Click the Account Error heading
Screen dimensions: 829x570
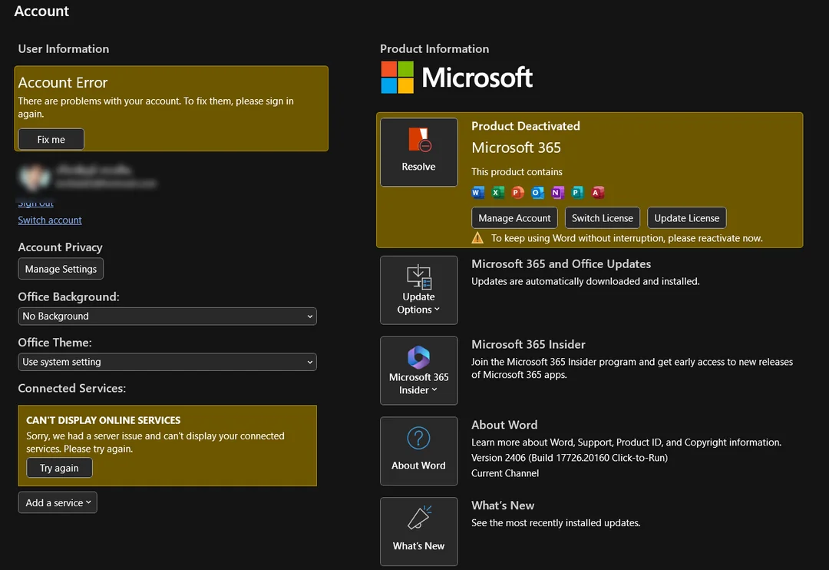63,82
